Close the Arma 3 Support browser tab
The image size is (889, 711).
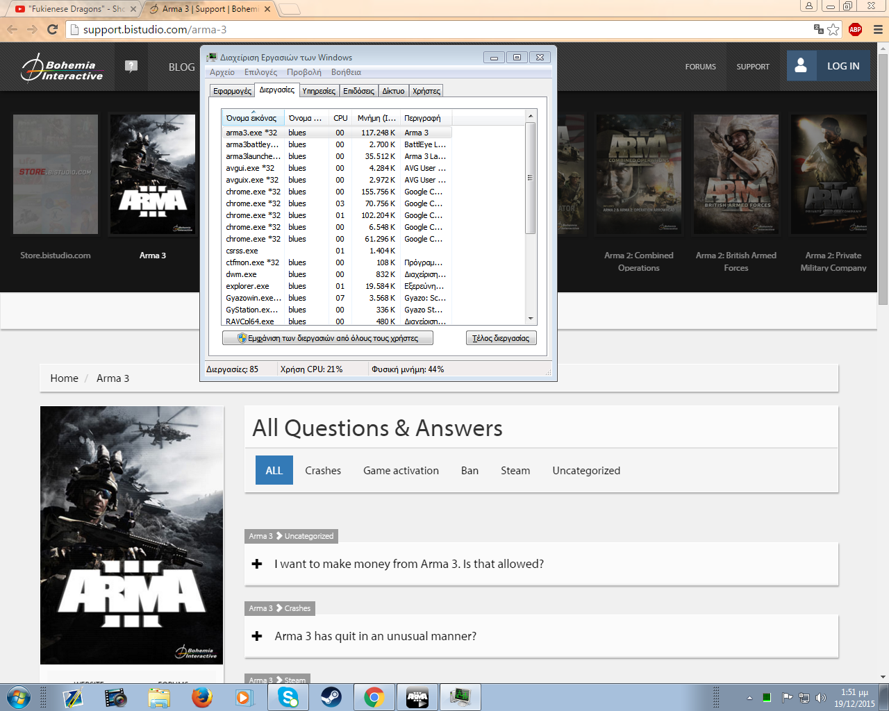click(x=267, y=9)
